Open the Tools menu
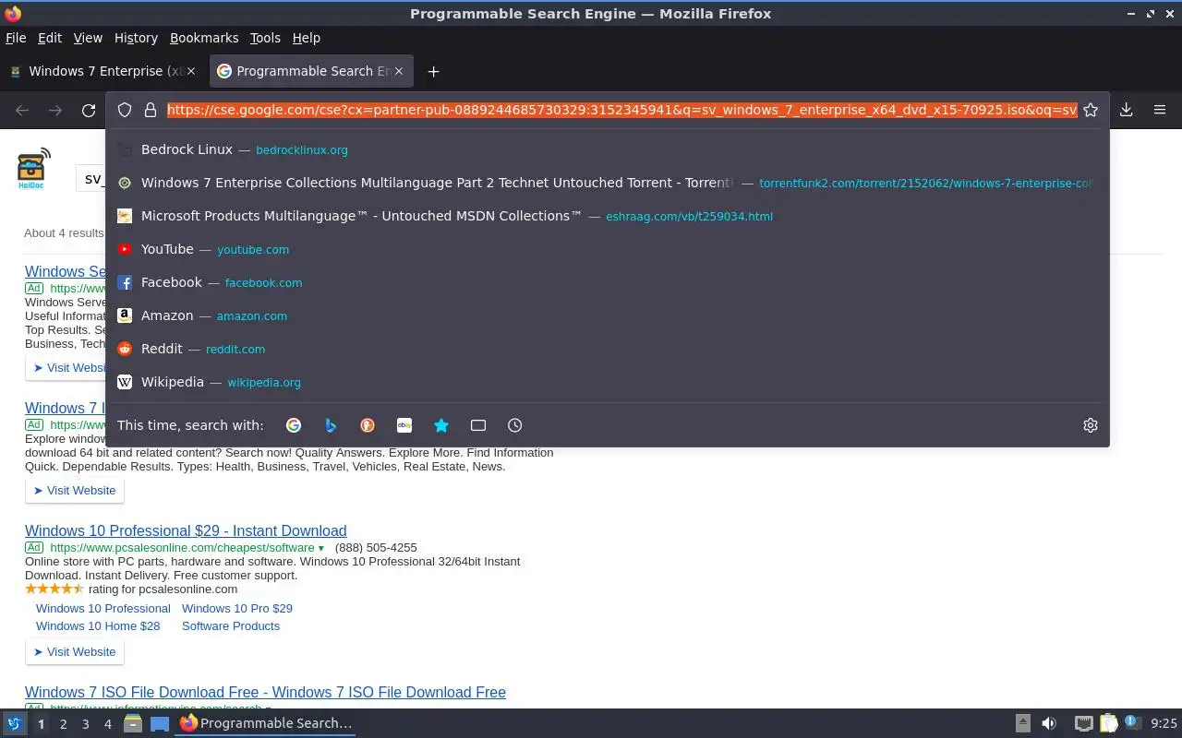Image resolution: width=1182 pixels, height=738 pixels. pos(265,38)
